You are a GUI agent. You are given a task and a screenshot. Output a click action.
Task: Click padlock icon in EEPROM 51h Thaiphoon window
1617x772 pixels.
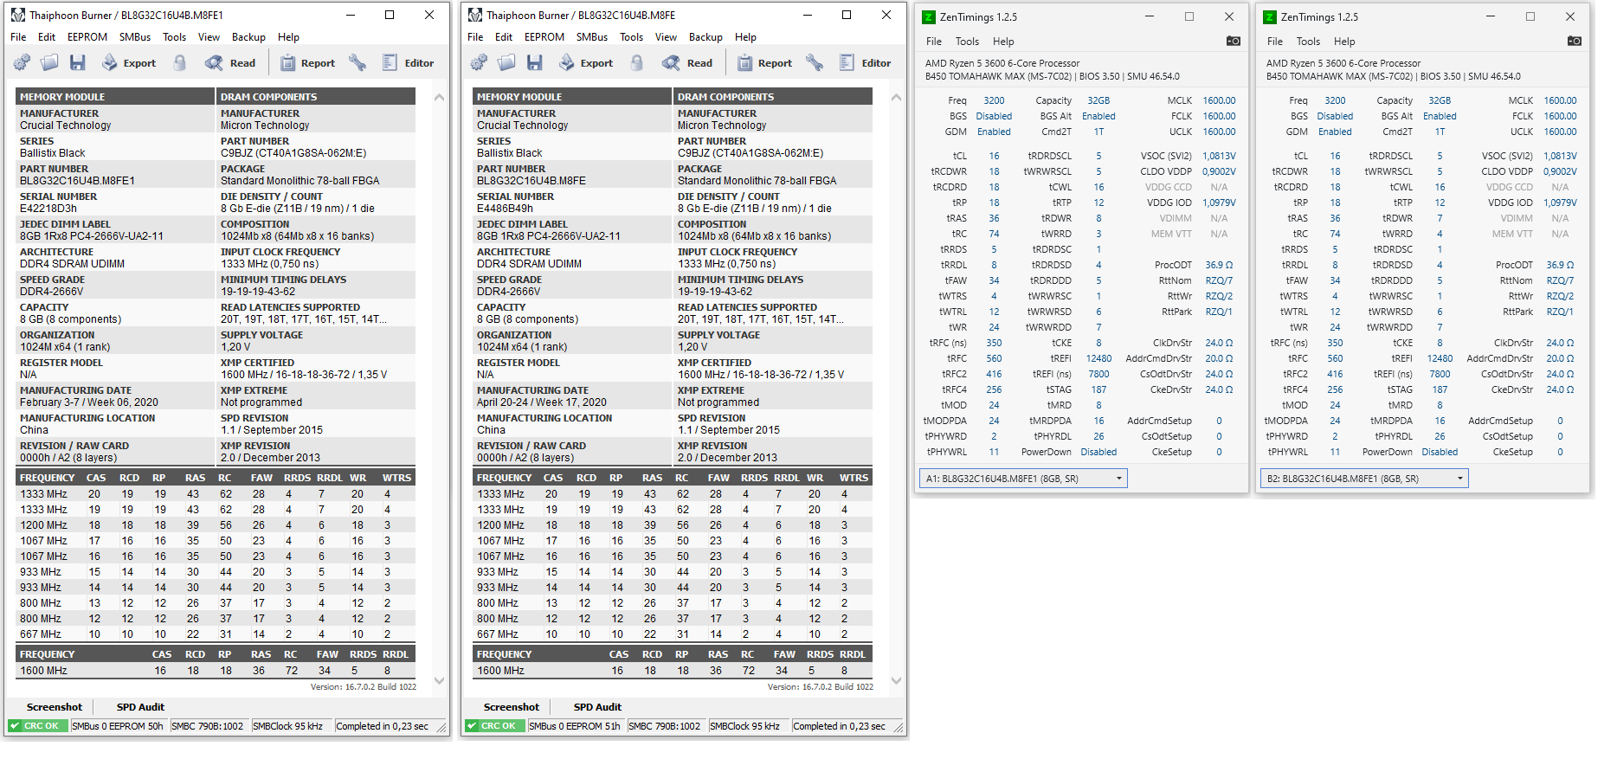click(637, 62)
